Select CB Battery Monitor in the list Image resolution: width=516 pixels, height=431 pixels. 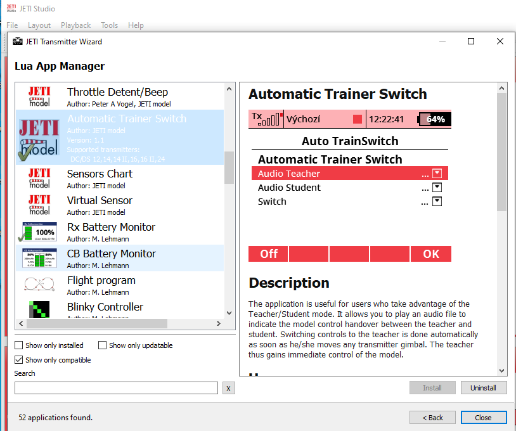[120, 258]
